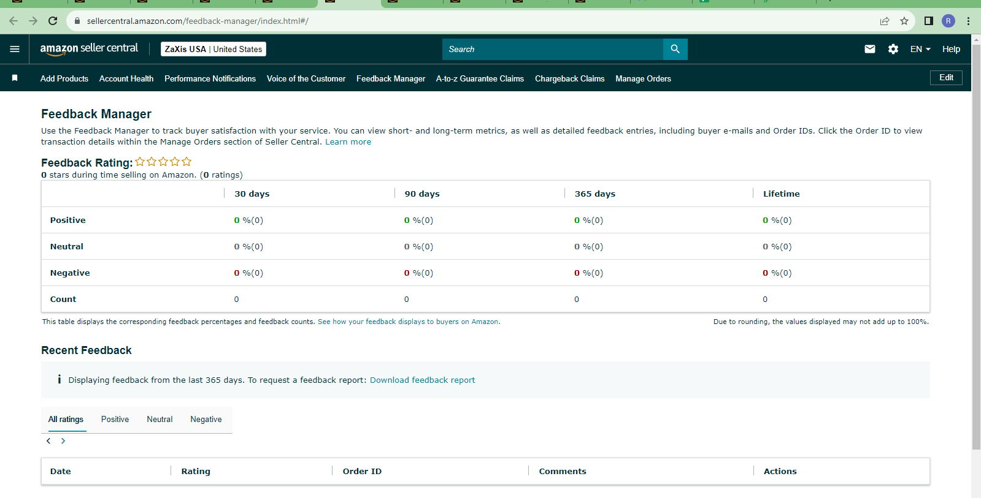981x498 pixels.
Task: Open Feedback Manager menu item
Action: [391, 78]
